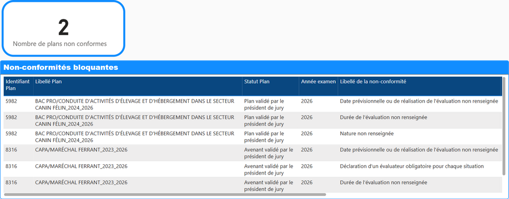Select 5982 in the 'Nature non renseignée' row
This screenshot has width=509, height=199.
[11, 134]
